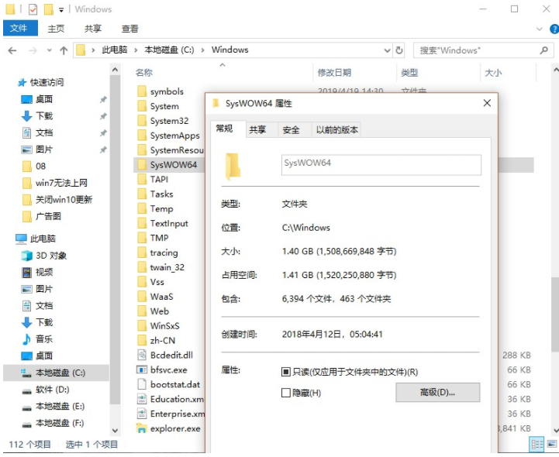Open 软件 (D:) drive in sidebar
The width and height of the screenshot is (559, 457).
53,390
